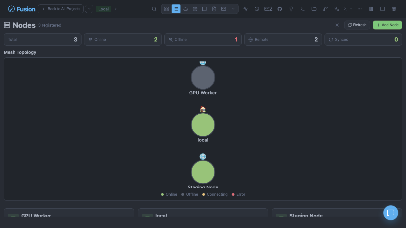This screenshot has width=406, height=228.
Task: Switch to board grid view
Action: 167,9
